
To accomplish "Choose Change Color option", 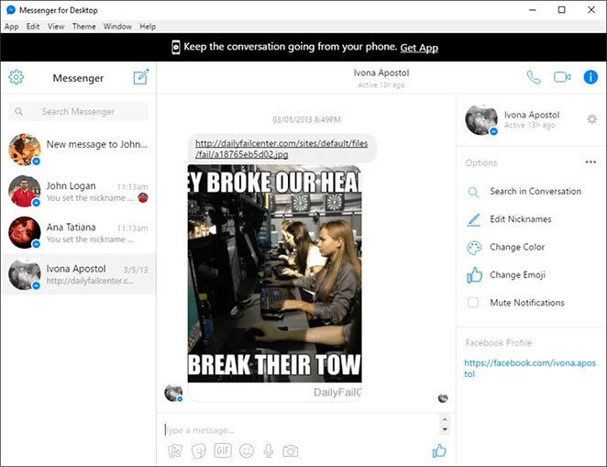I will tap(517, 247).
